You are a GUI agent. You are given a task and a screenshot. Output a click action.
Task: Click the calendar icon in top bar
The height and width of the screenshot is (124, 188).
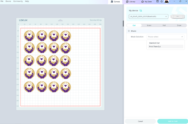(x=157, y=1)
